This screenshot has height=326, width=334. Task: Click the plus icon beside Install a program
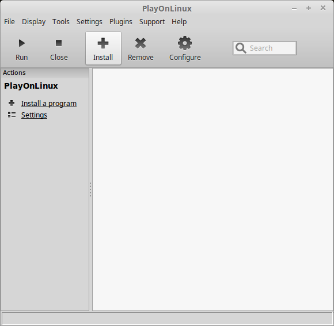(12, 103)
